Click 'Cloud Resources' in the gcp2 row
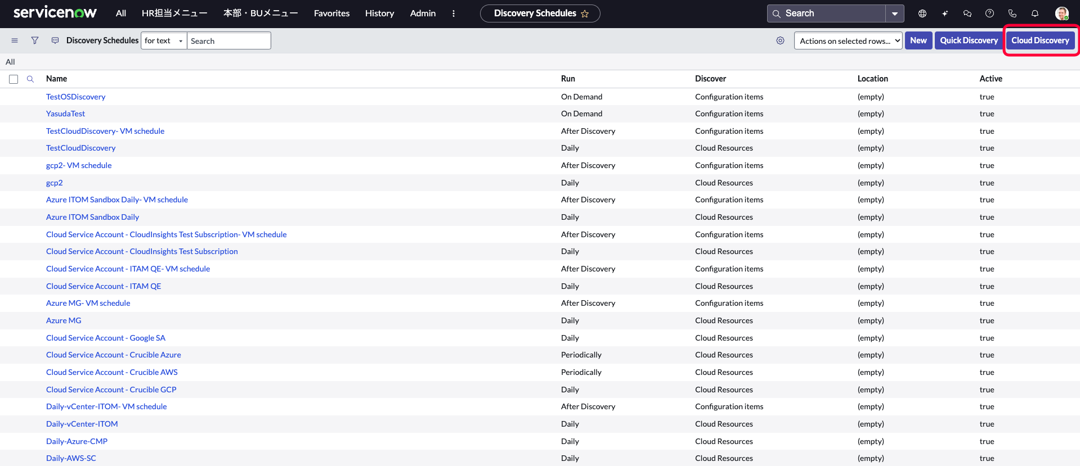This screenshot has height=466, width=1080. pyautogui.click(x=724, y=183)
